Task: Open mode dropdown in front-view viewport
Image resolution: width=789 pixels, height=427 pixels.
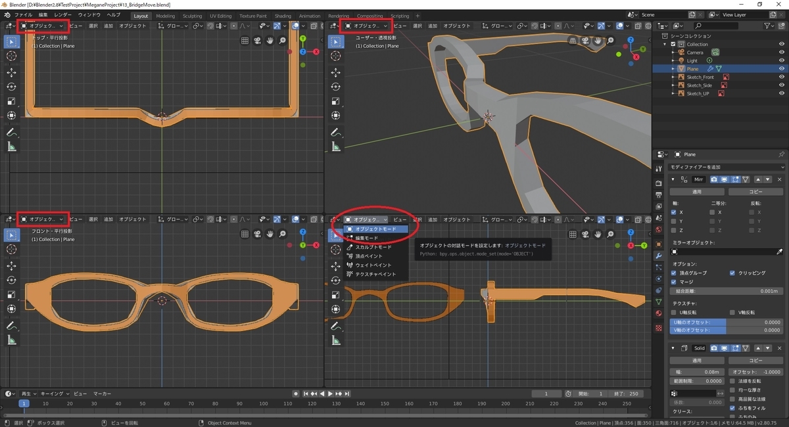Action: tap(43, 219)
